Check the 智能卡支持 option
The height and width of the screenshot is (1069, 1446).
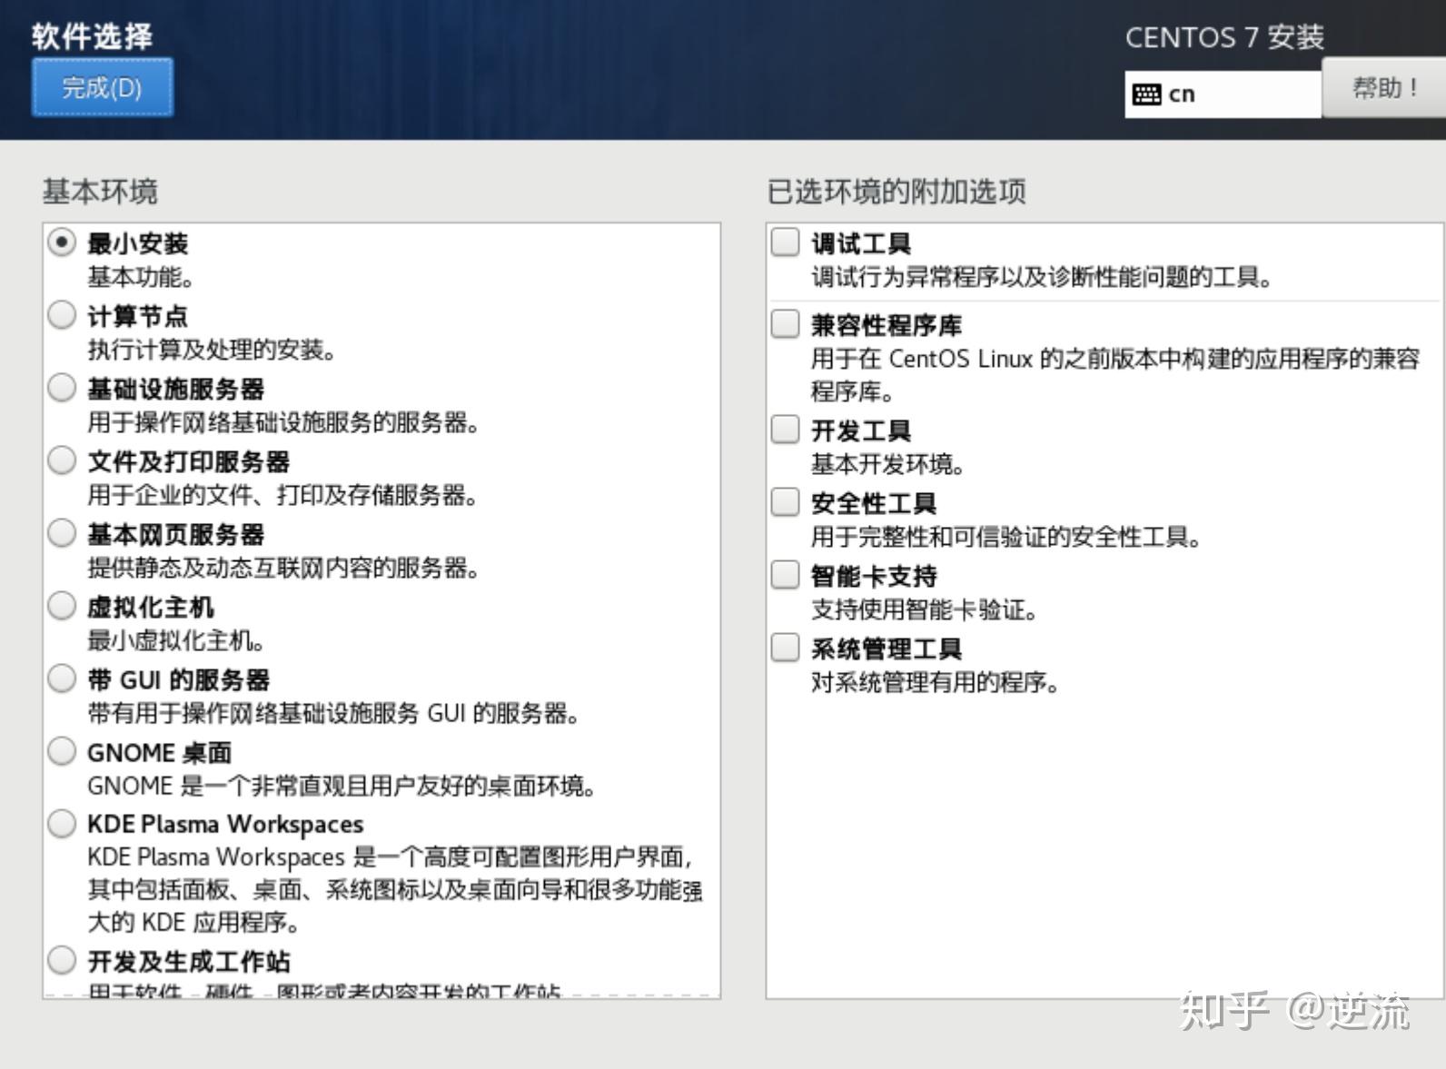pos(785,575)
